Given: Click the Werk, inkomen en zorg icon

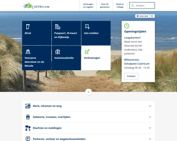Looking at the screenshot, I should (28, 106).
